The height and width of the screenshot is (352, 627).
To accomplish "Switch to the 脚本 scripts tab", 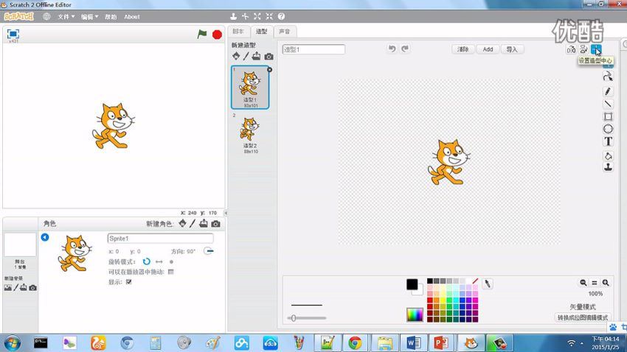I will click(238, 32).
